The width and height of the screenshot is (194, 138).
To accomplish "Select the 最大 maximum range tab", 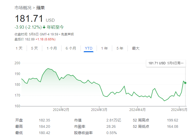I will [x=136, y=48].
